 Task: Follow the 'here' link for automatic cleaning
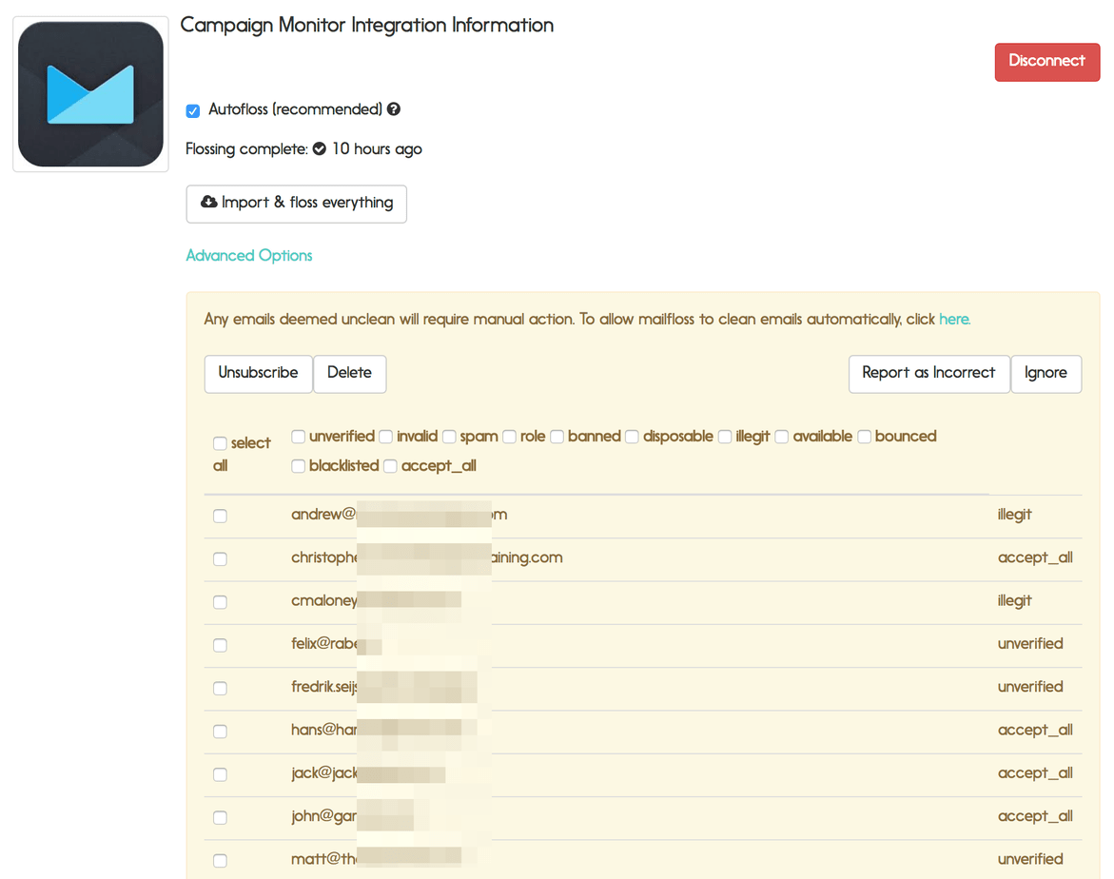coord(954,319)
